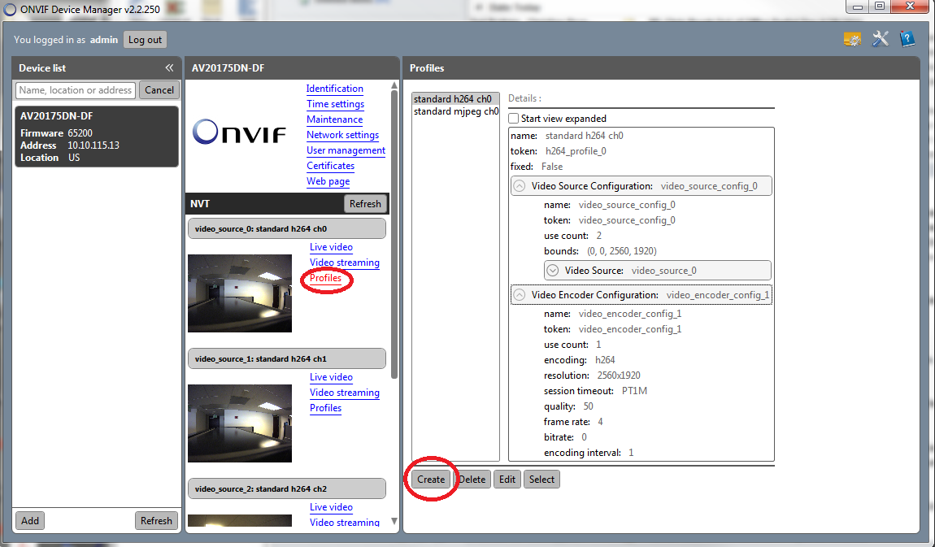
Task: Click video_source_1 camera preview thumbnail
Action: point(240,423)
